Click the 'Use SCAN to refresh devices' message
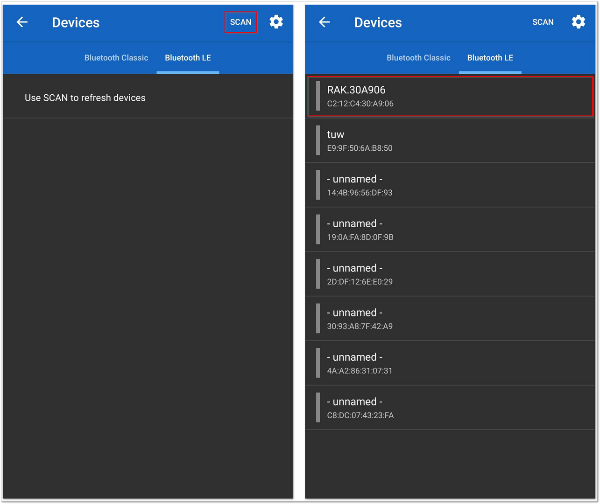The image size is (600, 504). click(x=85, y=98)
